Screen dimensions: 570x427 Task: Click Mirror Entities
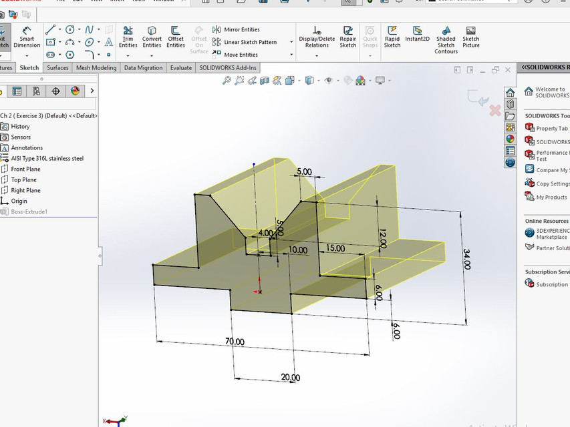tap(236, 29)
